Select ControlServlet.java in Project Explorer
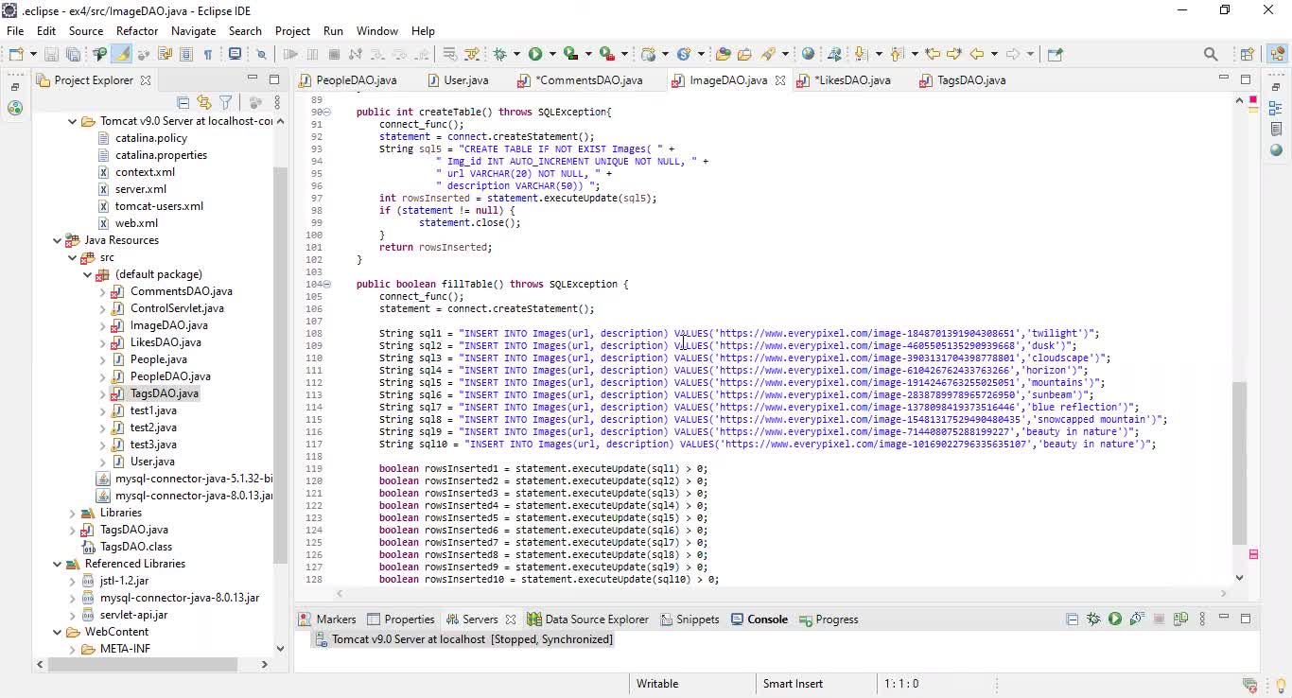The height and width of the screenshot is (698, 1292). [177, 308]
